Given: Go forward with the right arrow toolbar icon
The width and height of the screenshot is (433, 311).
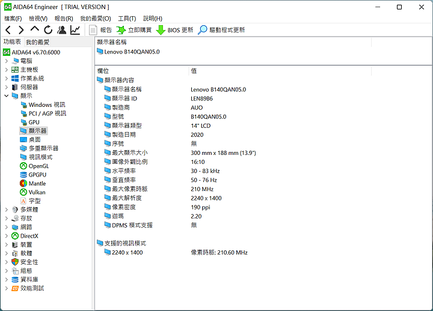Looking at the screenshot, I should coord(21,30).
